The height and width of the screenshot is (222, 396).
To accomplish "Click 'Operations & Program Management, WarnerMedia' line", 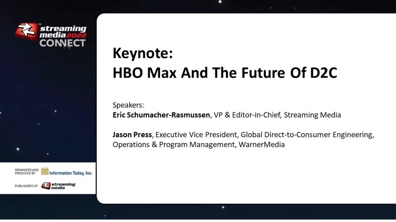I will [199, 145].
